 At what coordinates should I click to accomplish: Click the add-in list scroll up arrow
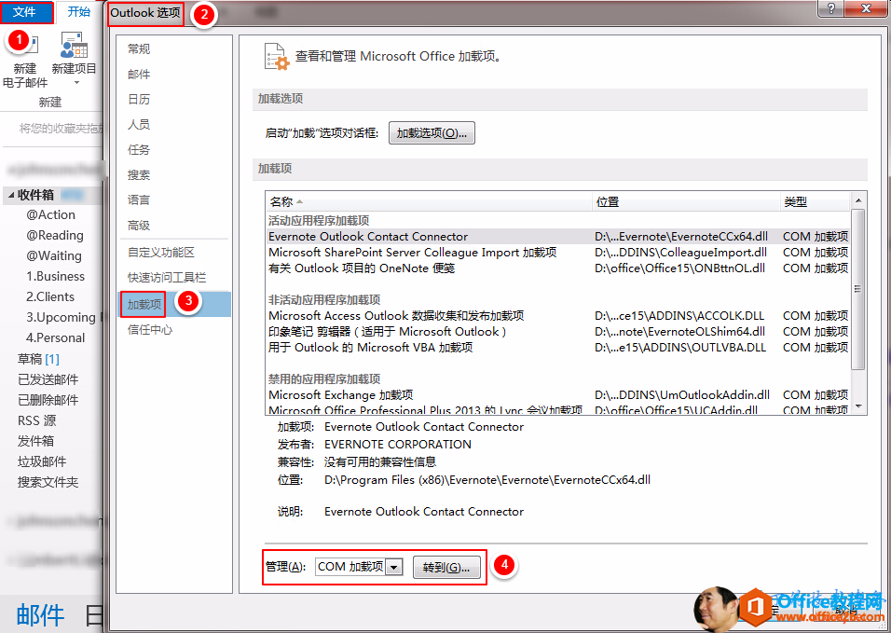(x=858, y=200)
